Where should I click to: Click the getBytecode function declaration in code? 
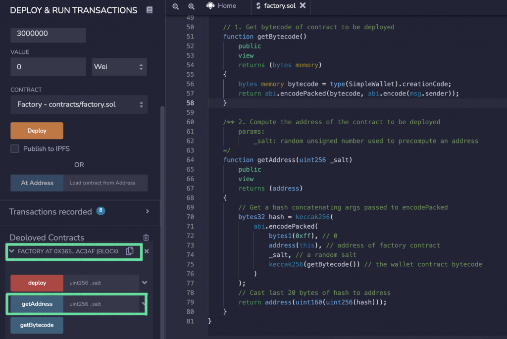point(265,37)
